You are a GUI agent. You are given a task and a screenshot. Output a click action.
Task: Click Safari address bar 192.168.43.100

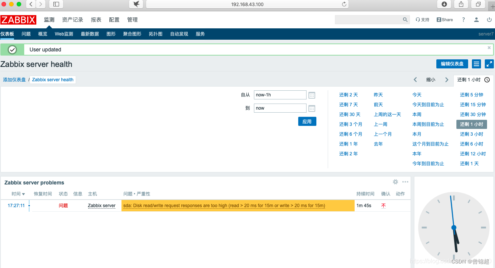247,4
